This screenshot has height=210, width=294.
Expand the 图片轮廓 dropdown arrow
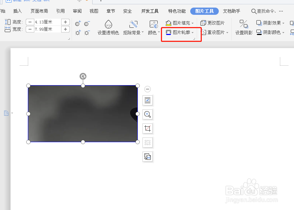pos(192,32)
